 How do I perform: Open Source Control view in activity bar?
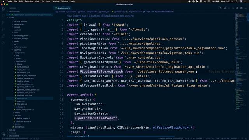point(3,23)
